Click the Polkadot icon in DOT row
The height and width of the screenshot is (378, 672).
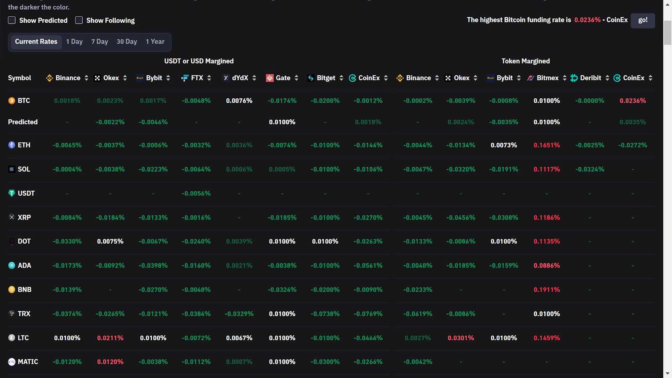coord(12,241)
